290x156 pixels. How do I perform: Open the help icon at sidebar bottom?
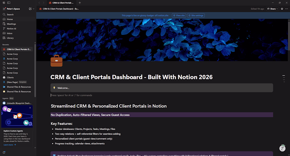point(4,152)
